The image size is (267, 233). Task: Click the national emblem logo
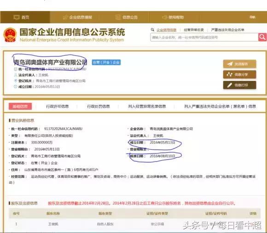click(x=10, y=35)
